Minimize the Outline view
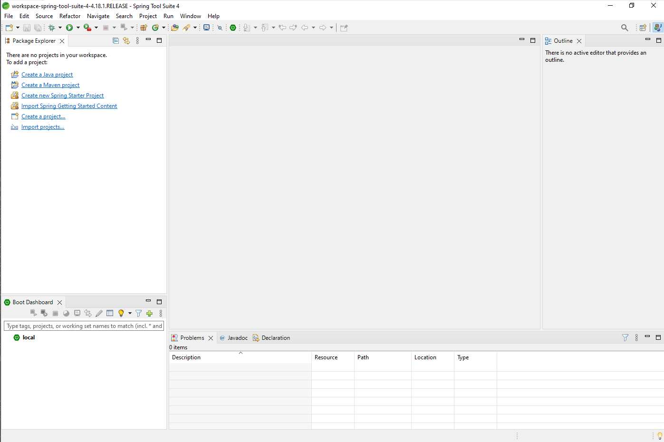 tap(647, 40)
